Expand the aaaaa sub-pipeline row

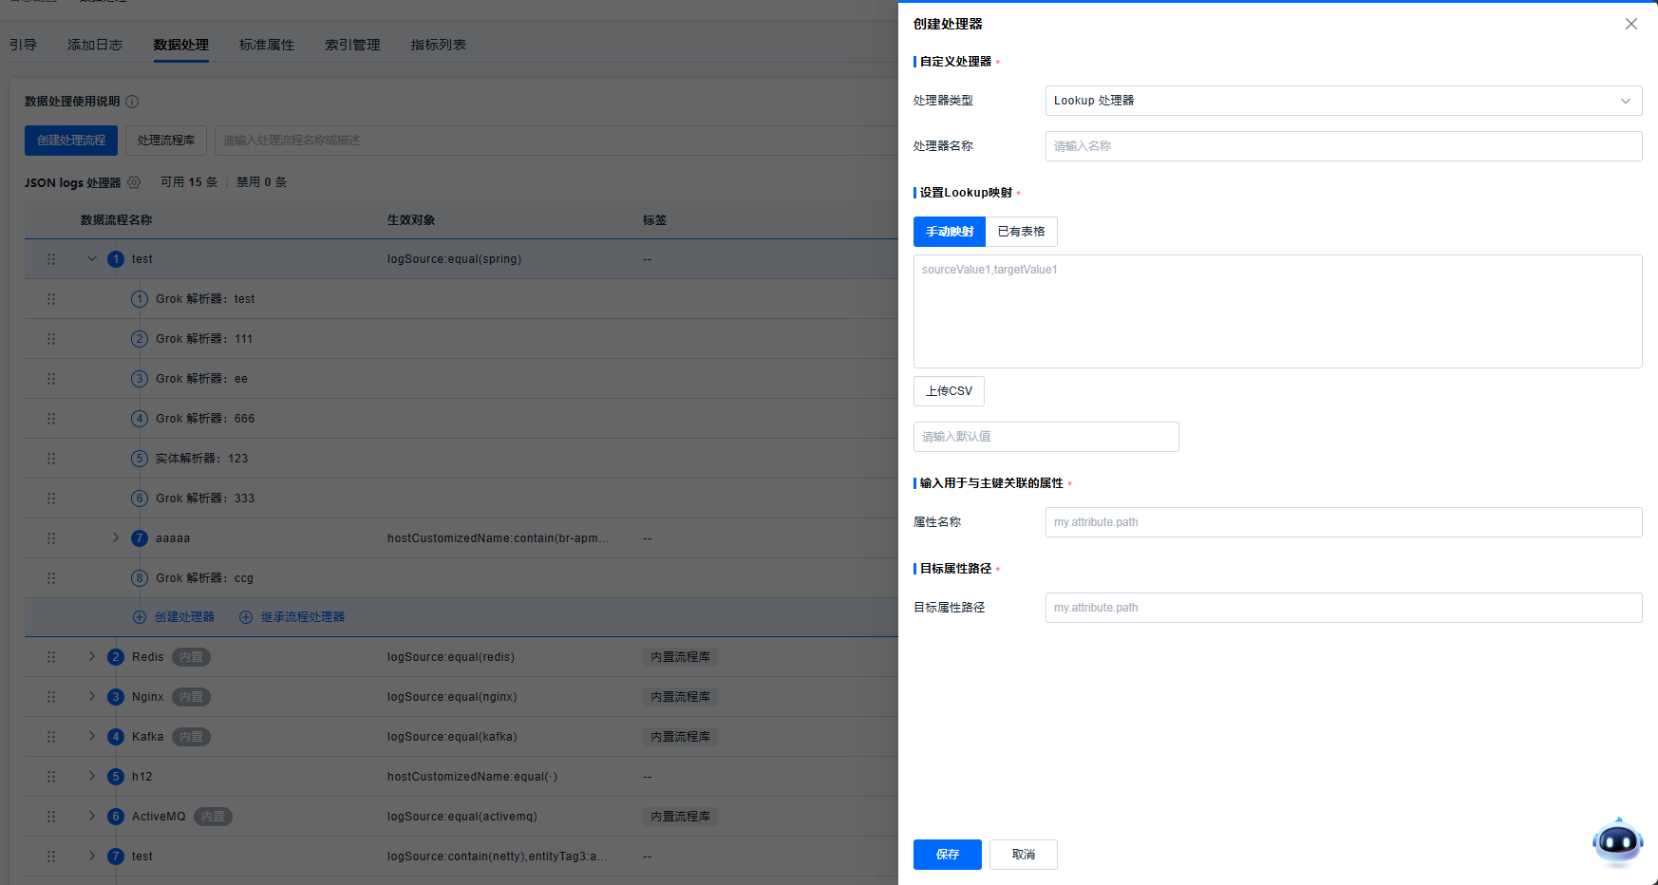pyautogui.click(x=116, y=538)
